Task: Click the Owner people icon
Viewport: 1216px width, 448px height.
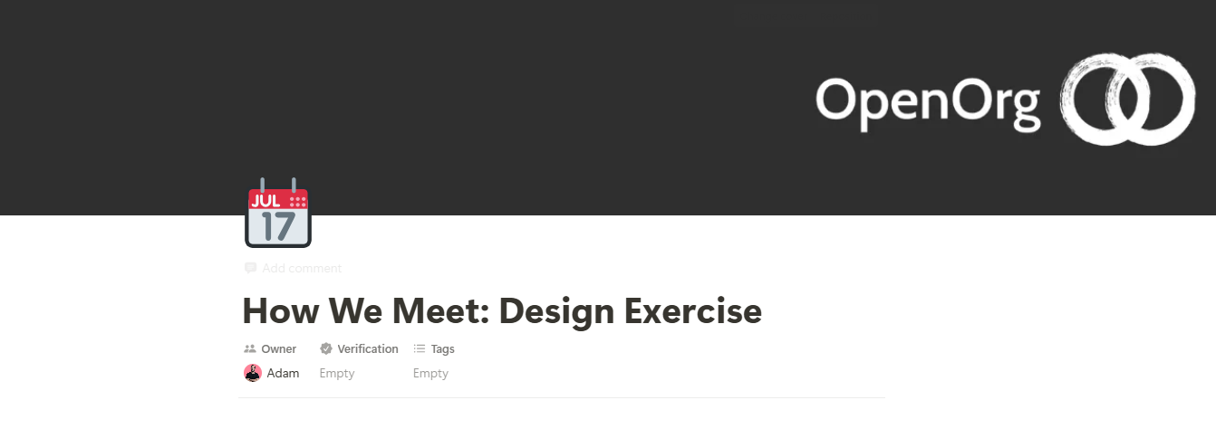Action: [250, 349]
